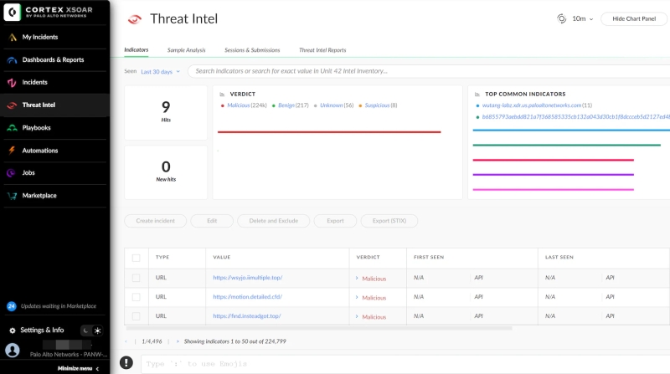Click the auto-refresh timer icon
This screenshot has height=374, width=670.
pos(561,18)
